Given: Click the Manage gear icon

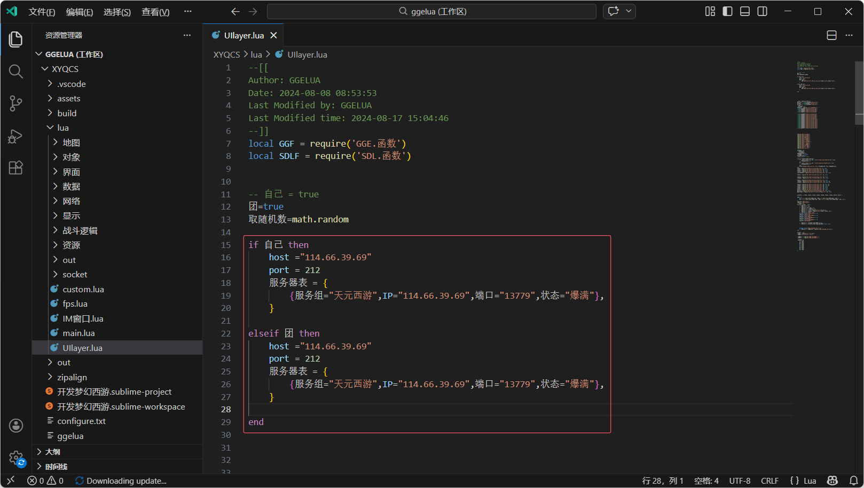Looking at the screenshot, I should coord(16,457).
